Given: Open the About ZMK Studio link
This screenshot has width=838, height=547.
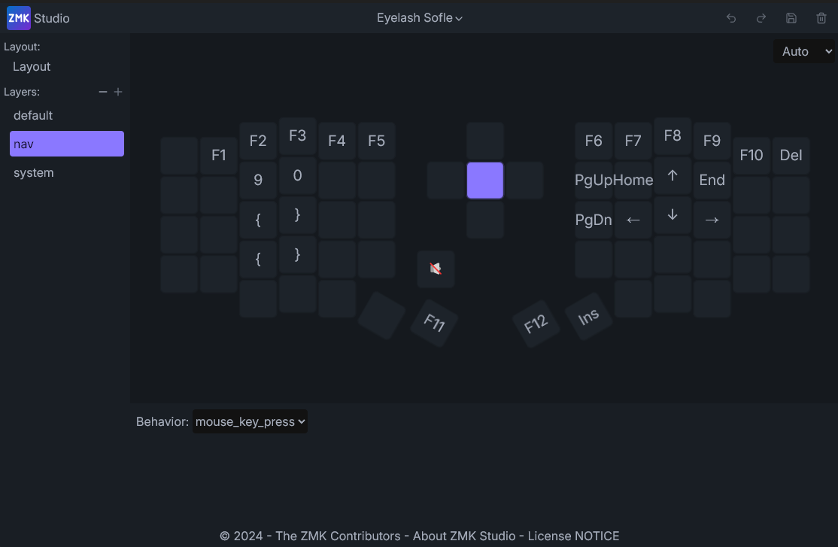Looking at the screenshot, I should coord(464,536).
